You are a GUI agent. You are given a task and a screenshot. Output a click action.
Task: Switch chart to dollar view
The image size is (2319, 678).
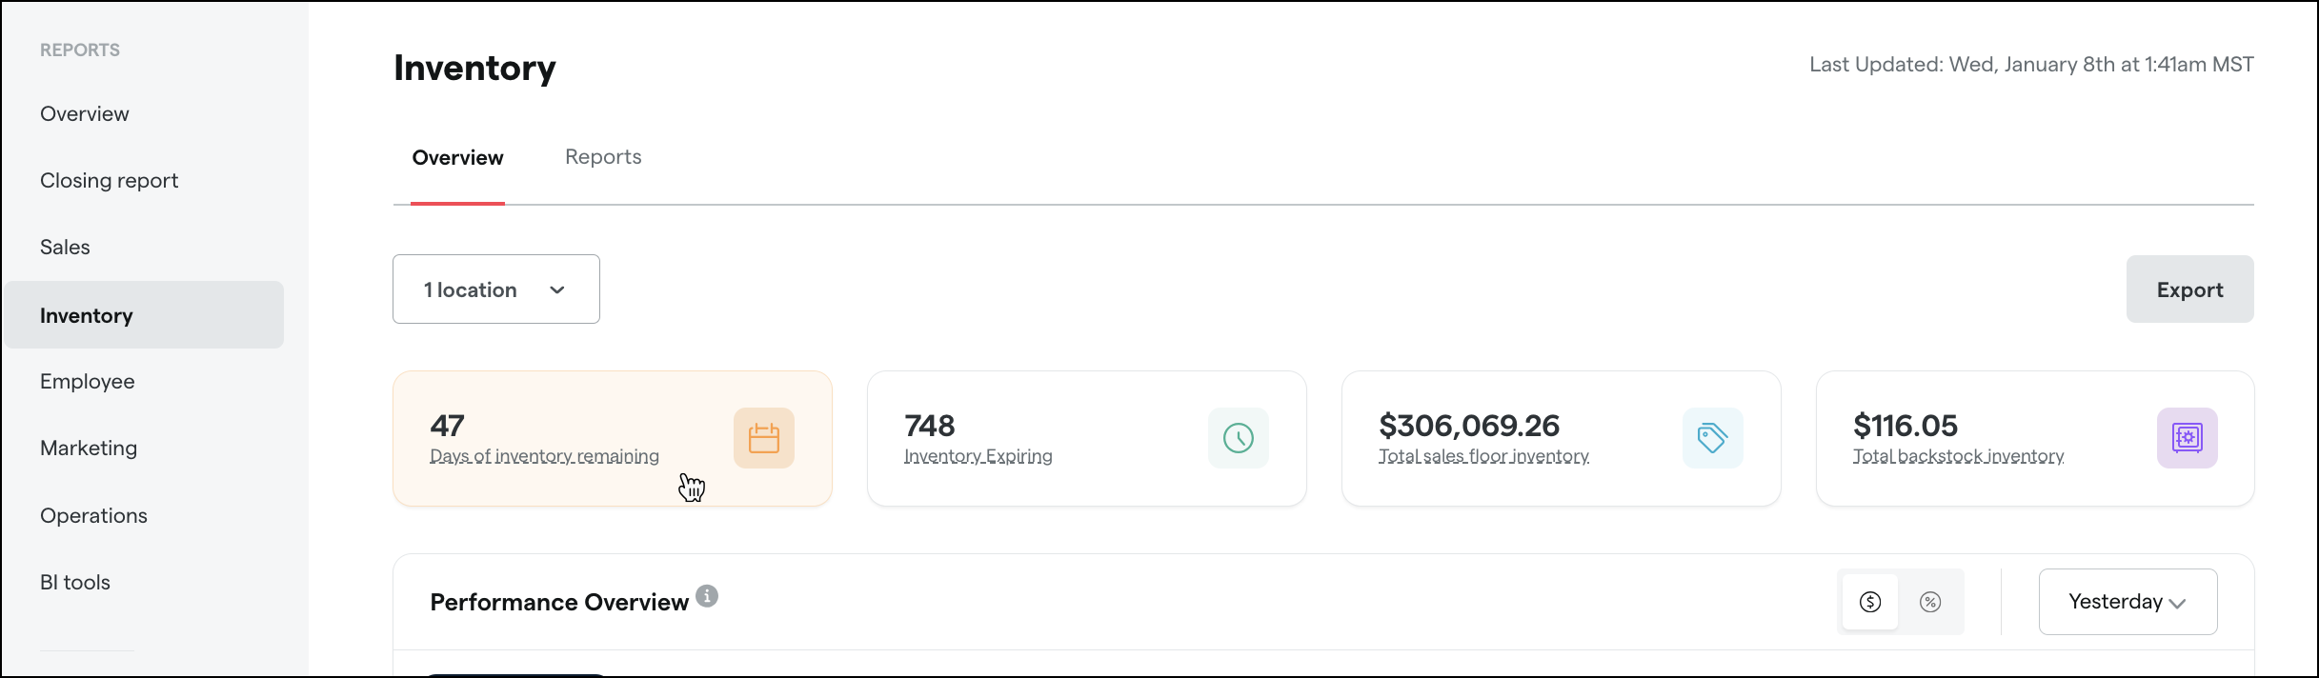tap(1870, 602)
